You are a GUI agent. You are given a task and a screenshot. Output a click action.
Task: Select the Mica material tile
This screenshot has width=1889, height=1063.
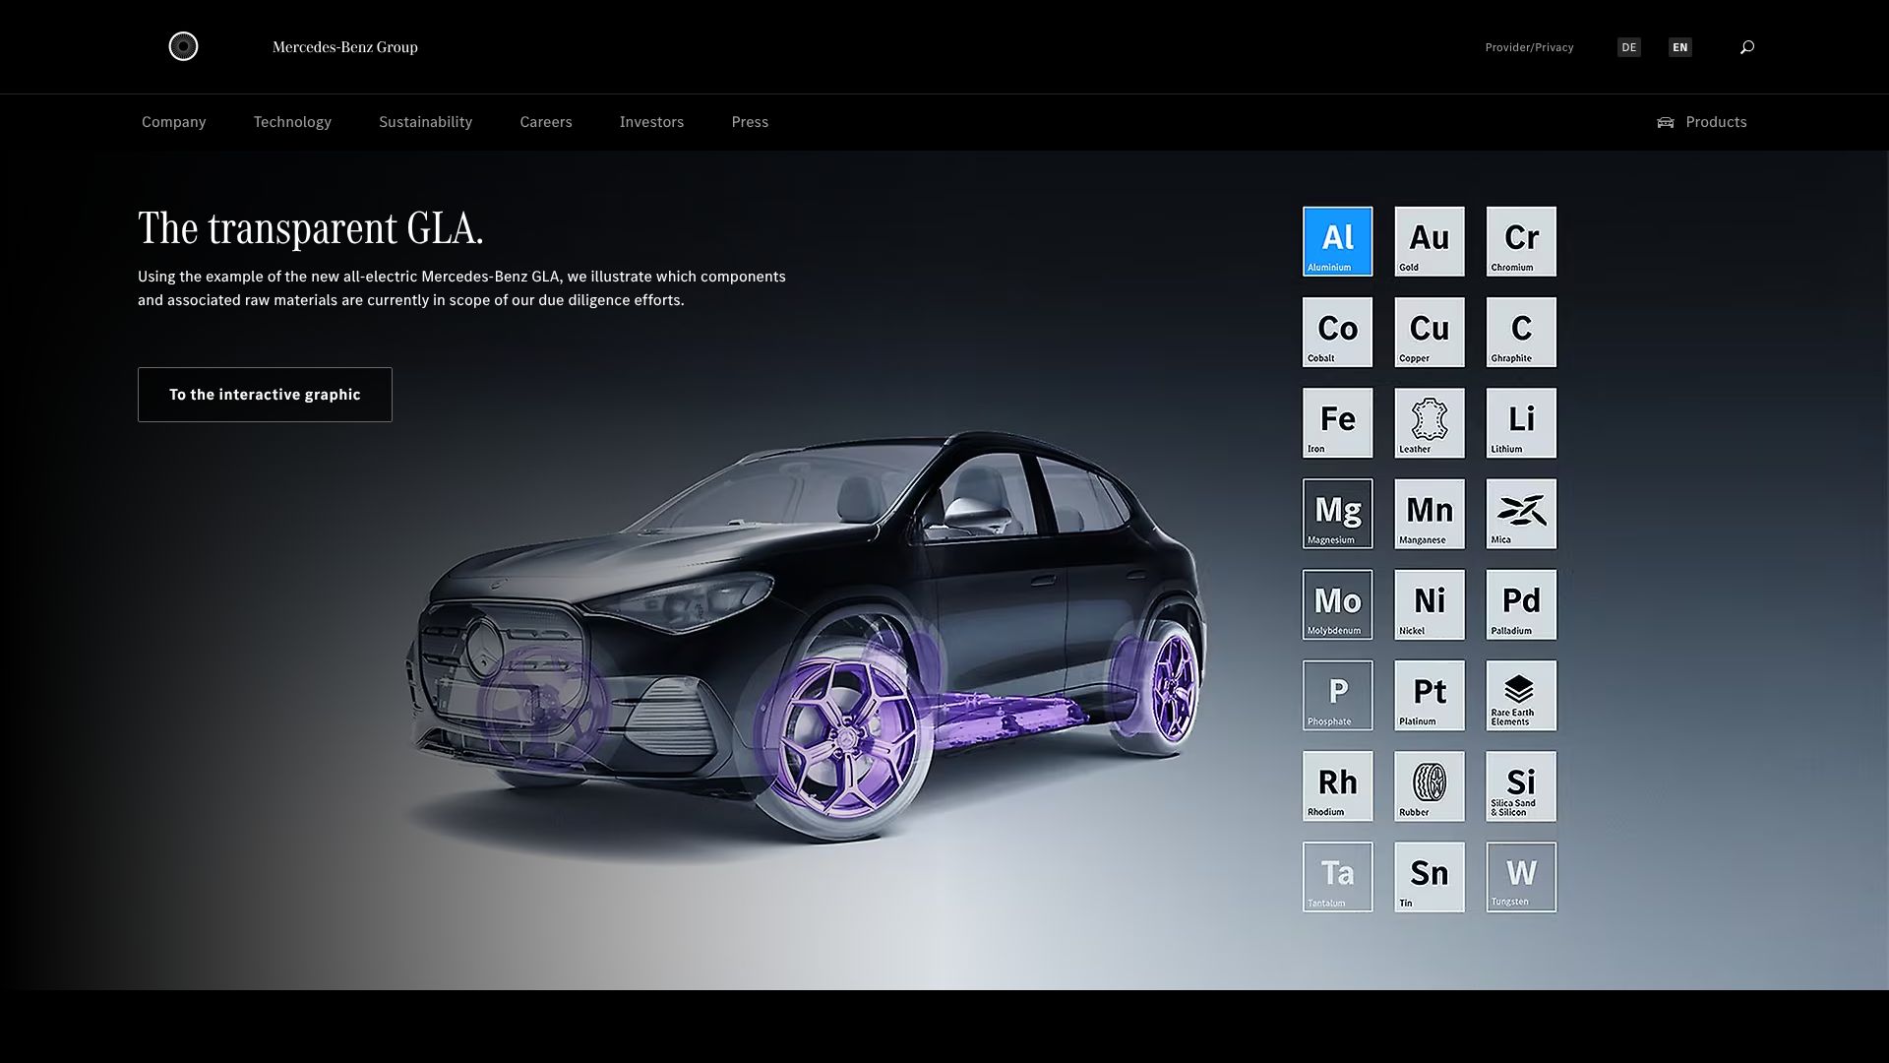coord(1521,514)
